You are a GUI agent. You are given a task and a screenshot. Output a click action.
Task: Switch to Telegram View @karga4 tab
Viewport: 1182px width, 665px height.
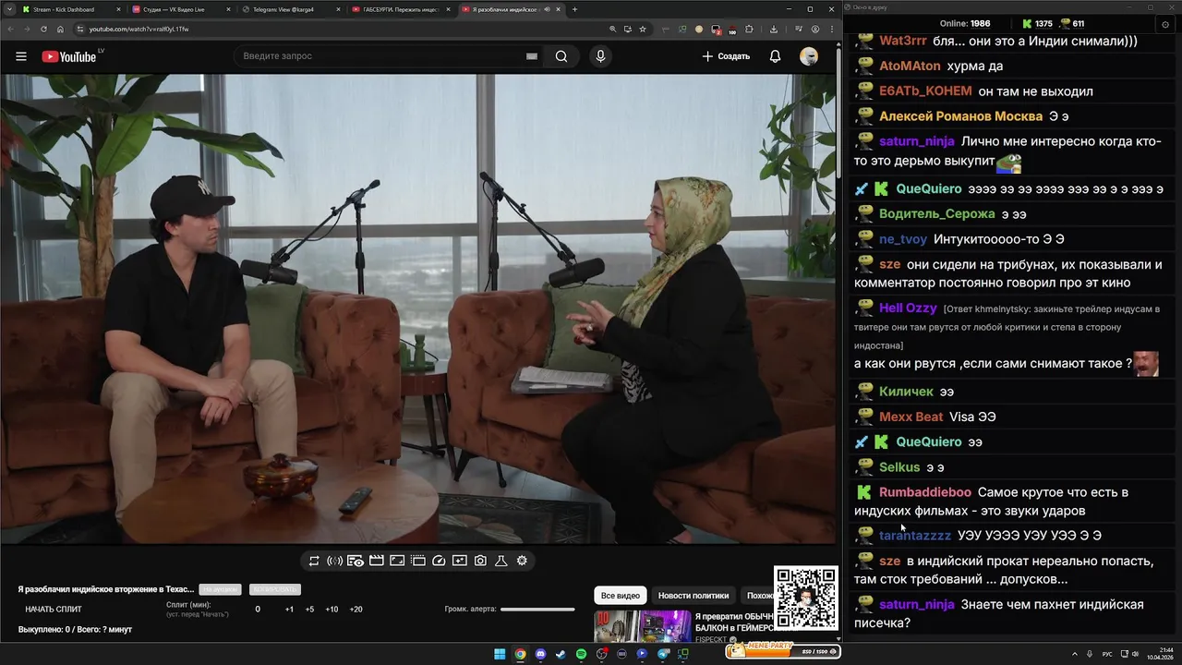click(x=291, y=9)
